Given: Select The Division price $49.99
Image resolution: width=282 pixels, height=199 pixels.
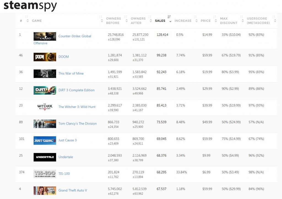Looking at the screenshot, I should pos(207,122).
